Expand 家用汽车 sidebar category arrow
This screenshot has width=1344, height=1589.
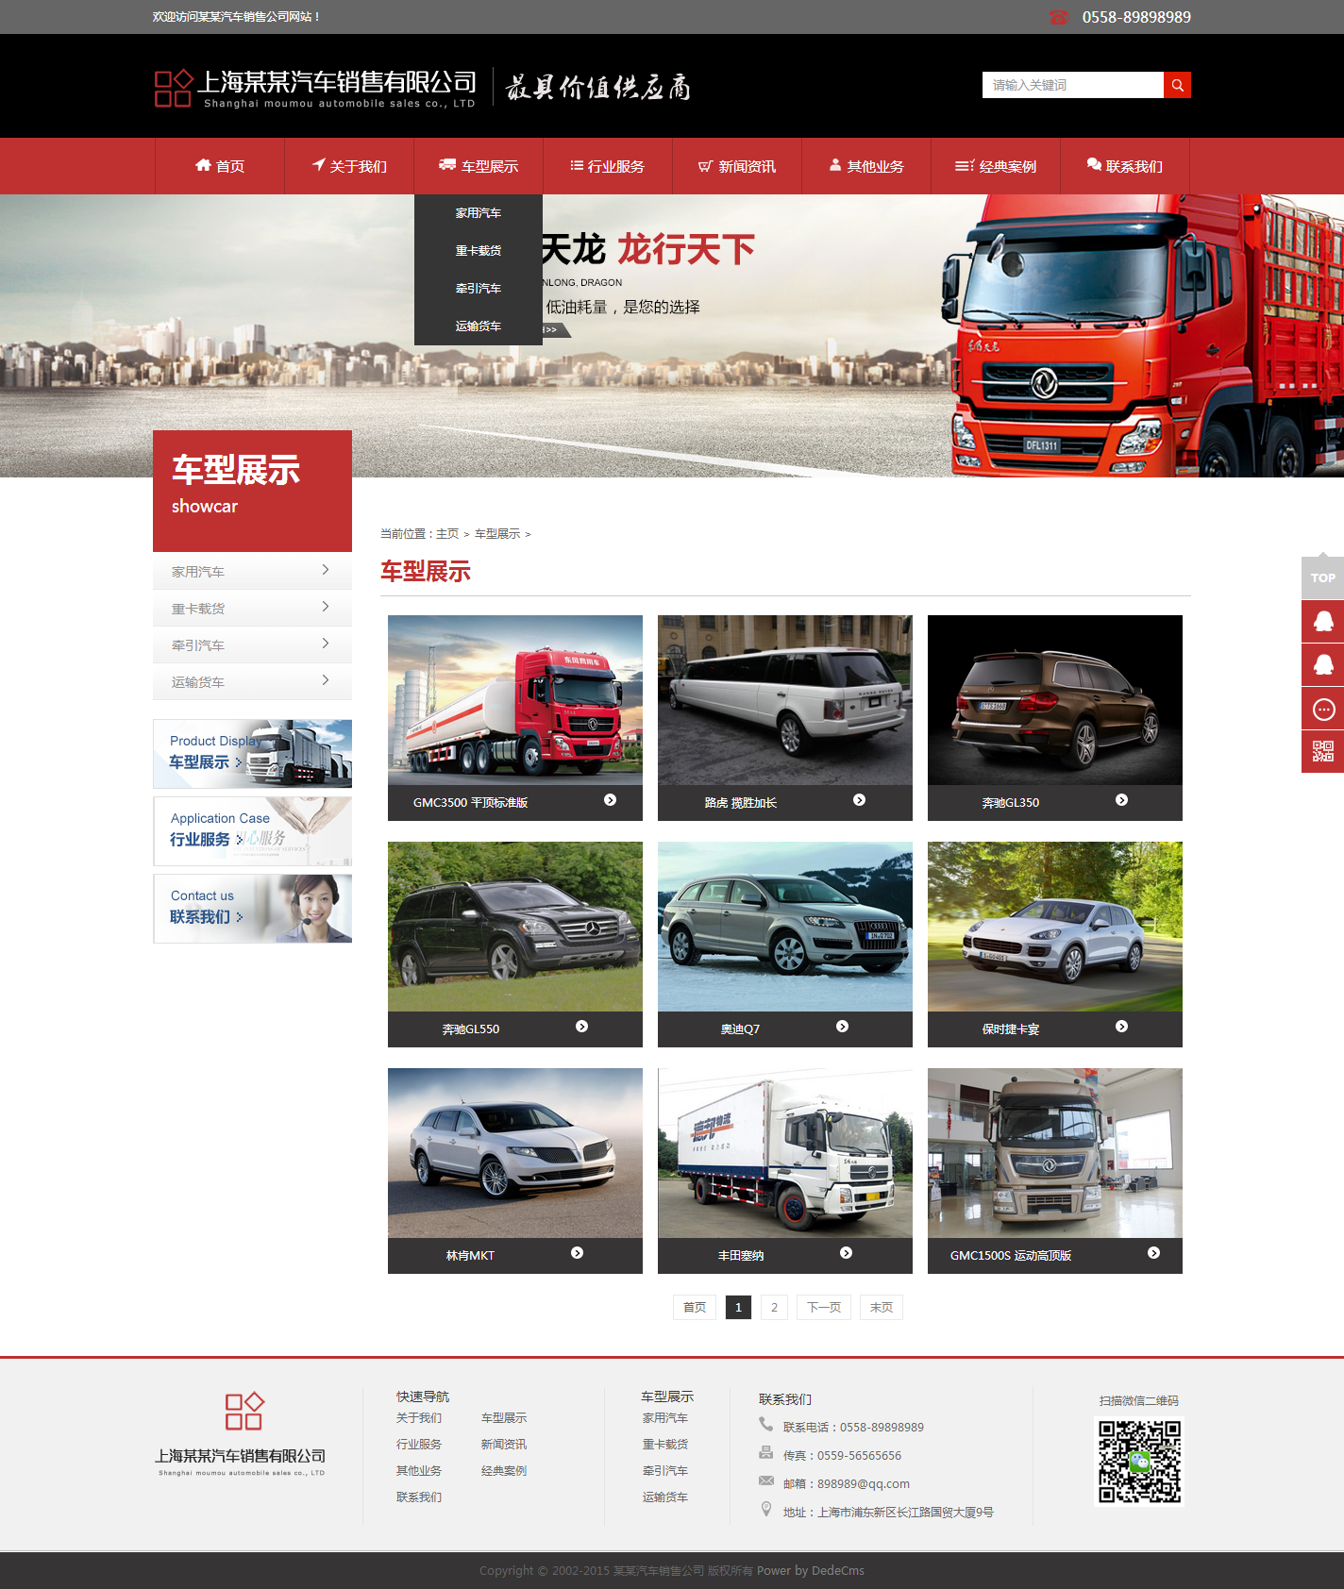click(x=326, y=570)
